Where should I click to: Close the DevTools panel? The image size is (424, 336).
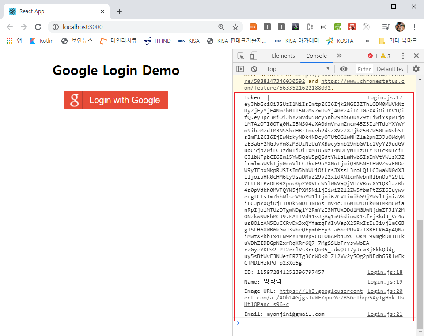[416, 56]
